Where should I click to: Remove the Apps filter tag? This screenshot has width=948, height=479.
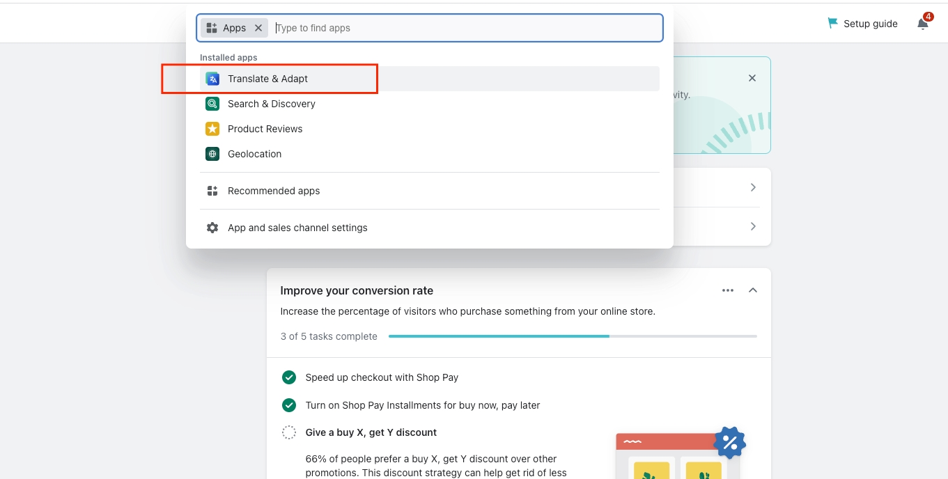(x=258, y=28)
